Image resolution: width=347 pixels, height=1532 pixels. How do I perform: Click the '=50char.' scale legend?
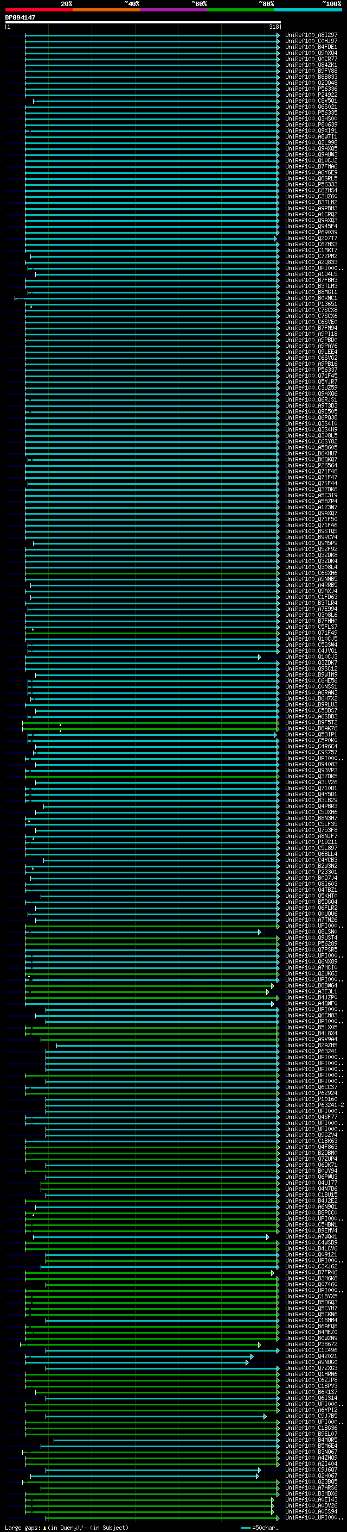coord(265,1528)
